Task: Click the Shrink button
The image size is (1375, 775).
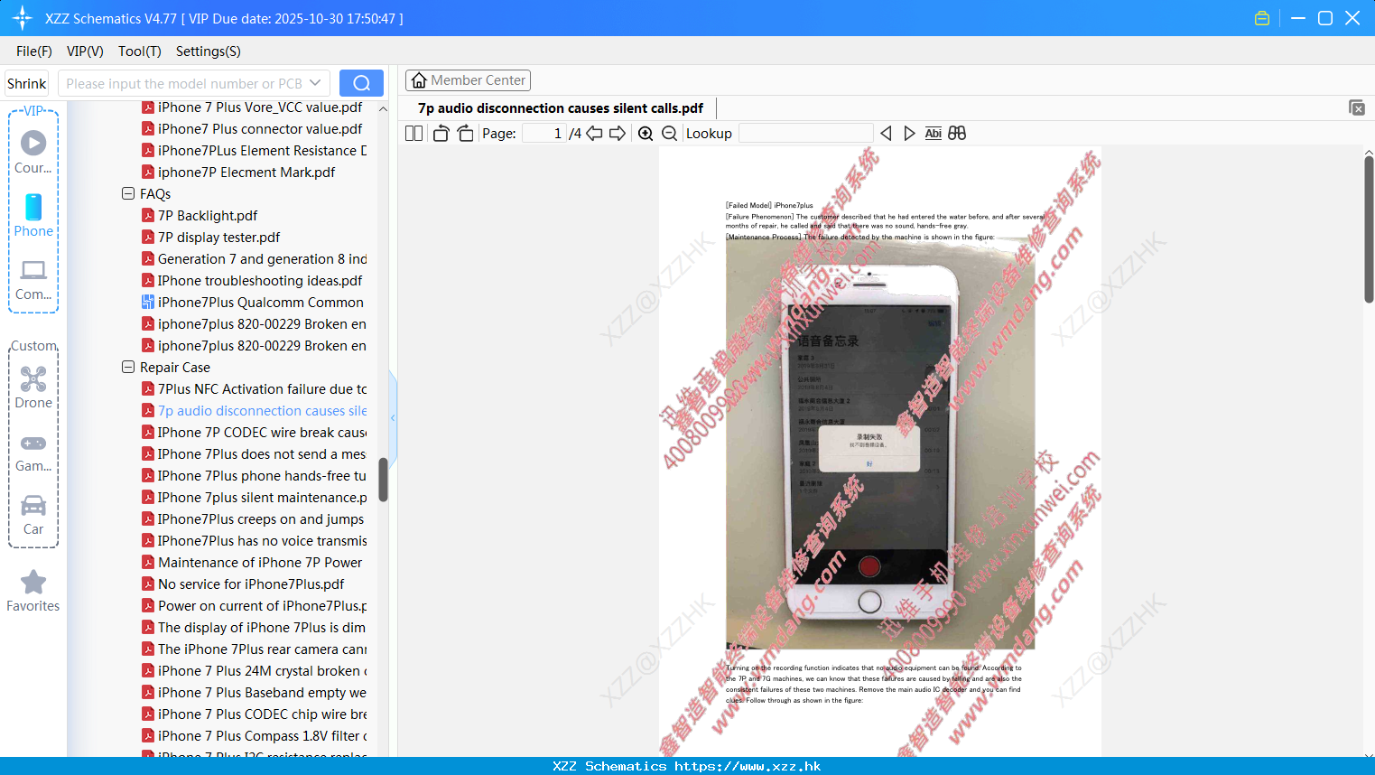Action: [x=27, y=83]
